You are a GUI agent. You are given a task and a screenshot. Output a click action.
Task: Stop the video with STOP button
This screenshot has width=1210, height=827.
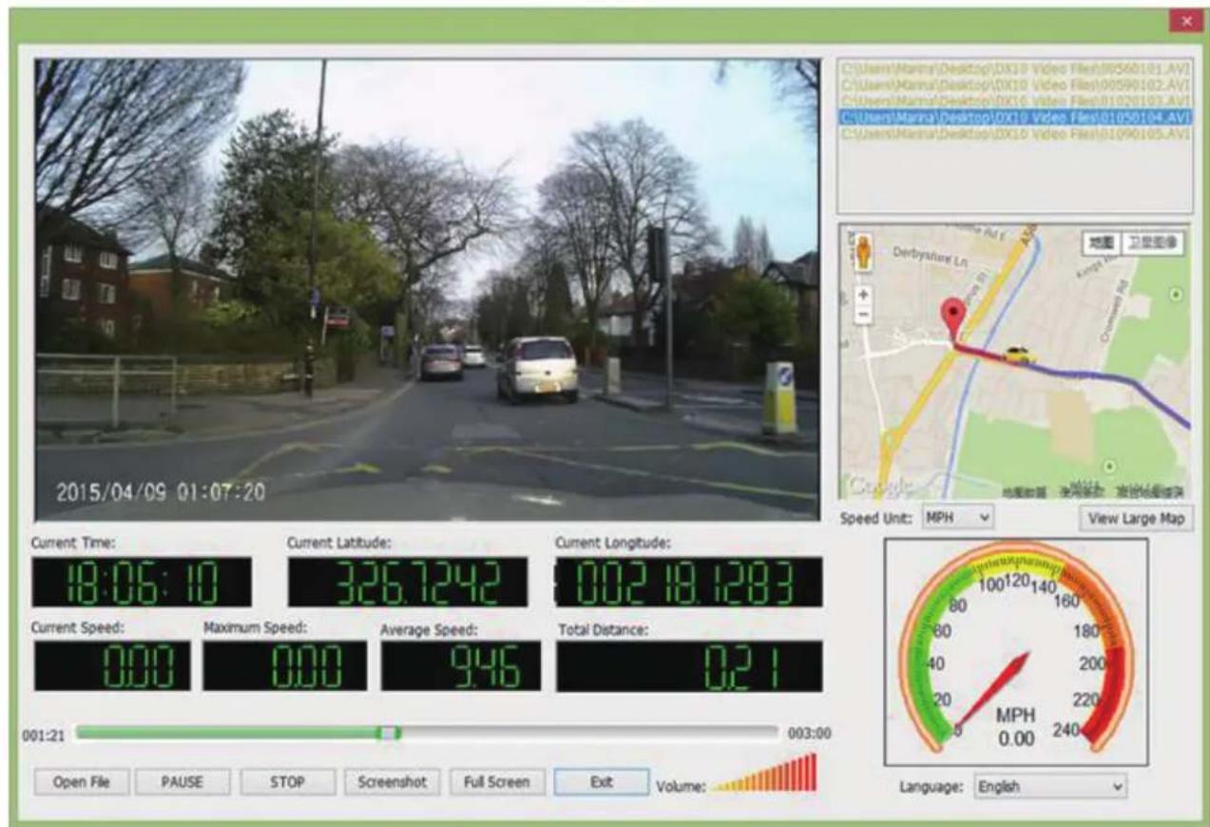pos(287,782)
